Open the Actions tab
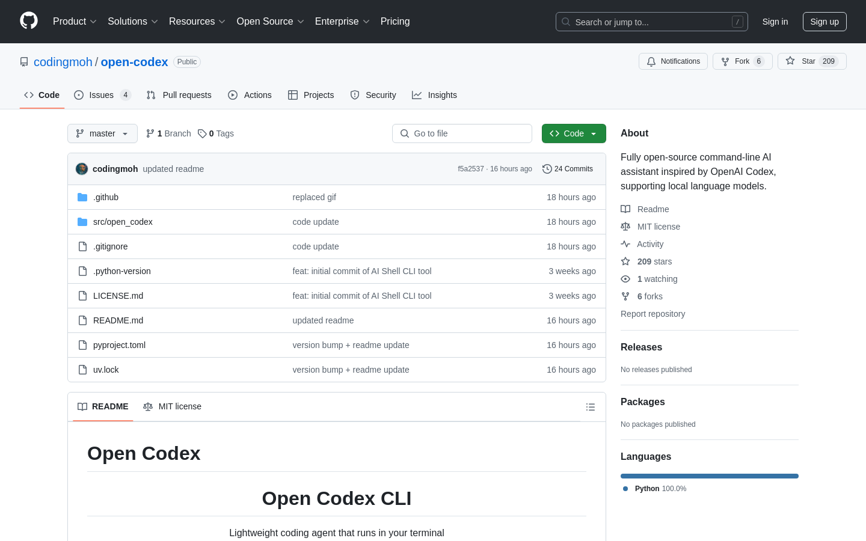 [250, 95]
